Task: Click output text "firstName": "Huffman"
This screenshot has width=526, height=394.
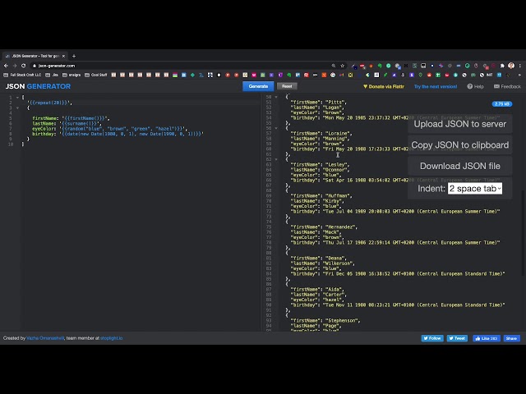Action: click(x=321, y=195)
